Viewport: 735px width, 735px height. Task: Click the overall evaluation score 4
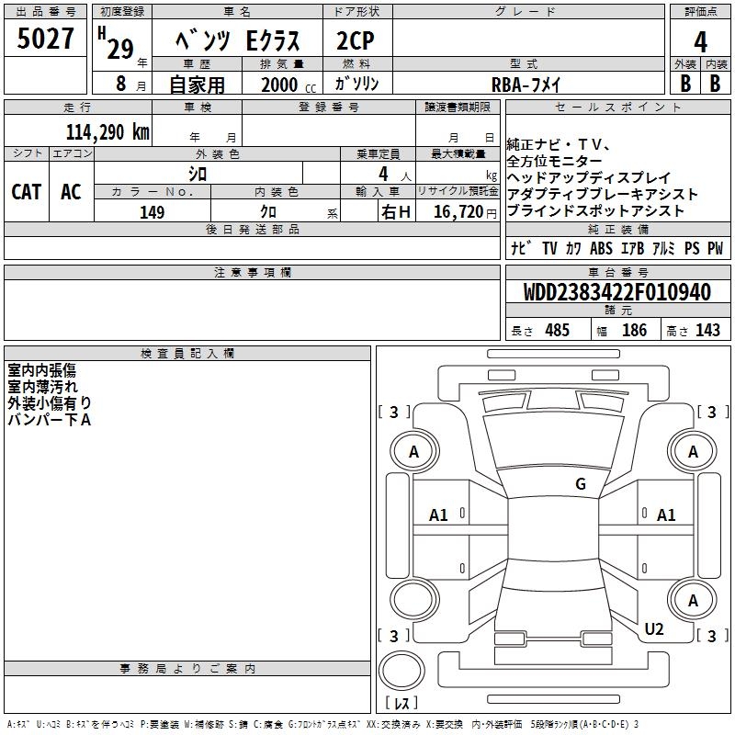click(700, 41)
